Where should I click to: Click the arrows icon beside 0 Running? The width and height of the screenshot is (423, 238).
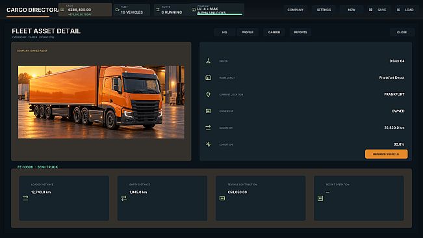pos(158,10)
